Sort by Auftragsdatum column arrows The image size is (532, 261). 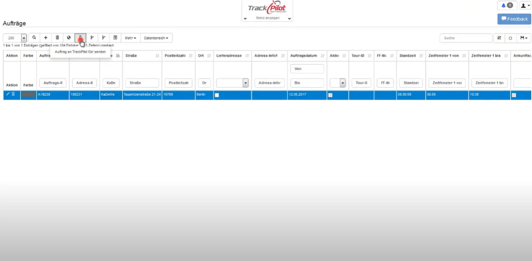[x=322, y=56]
